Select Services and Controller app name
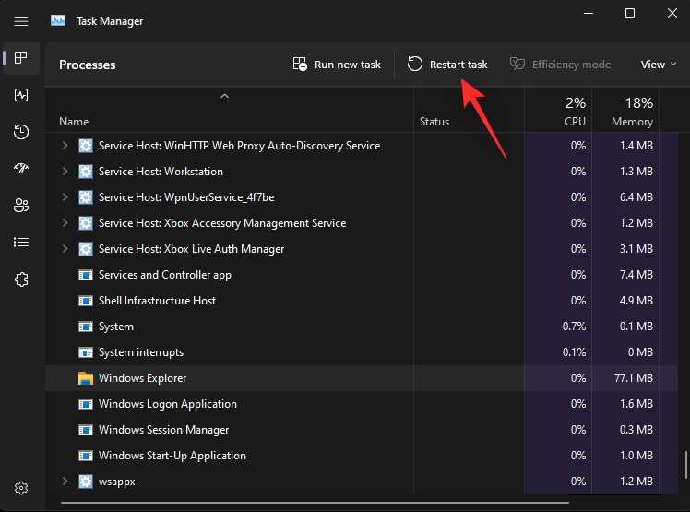Image resolution: width=690 pixels, height=512 pixels. (x=165, y=275)
